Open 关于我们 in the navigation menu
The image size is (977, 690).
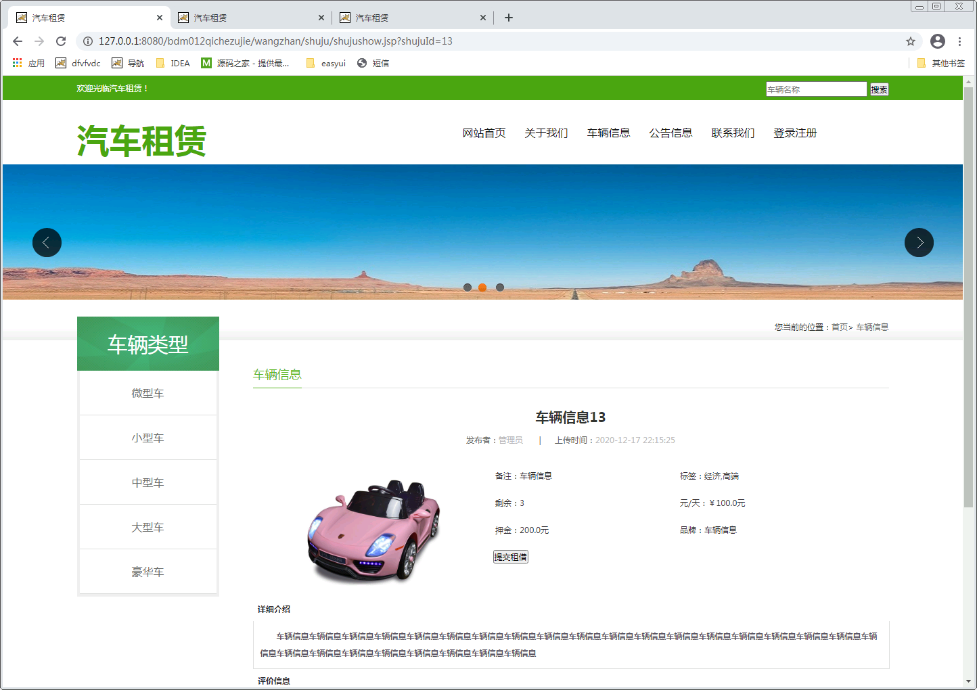[546, 133]
